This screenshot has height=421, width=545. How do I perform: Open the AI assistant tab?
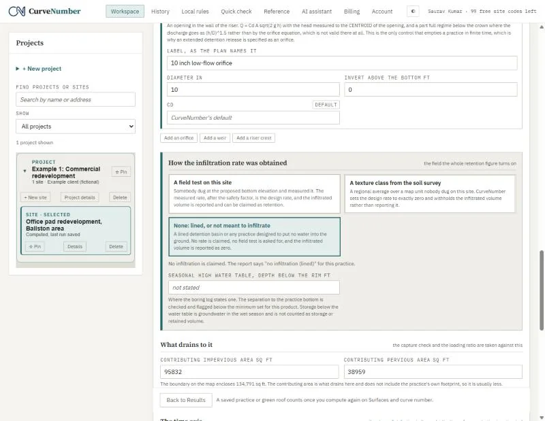[x=317, y=12]
